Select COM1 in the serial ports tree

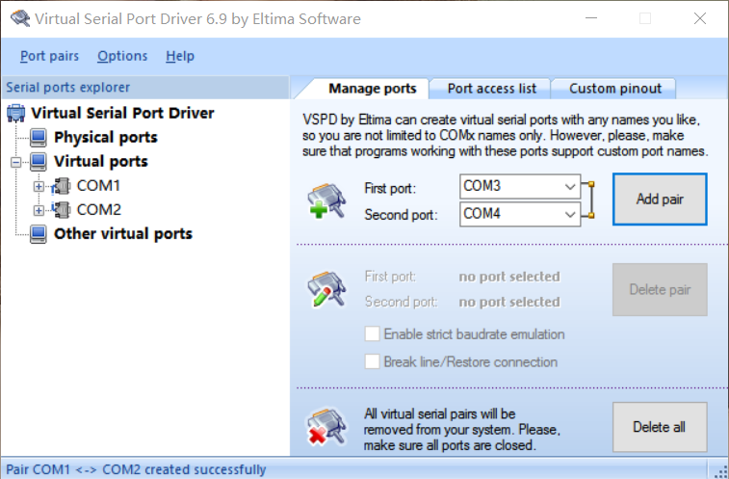click(x=98, y=186)
